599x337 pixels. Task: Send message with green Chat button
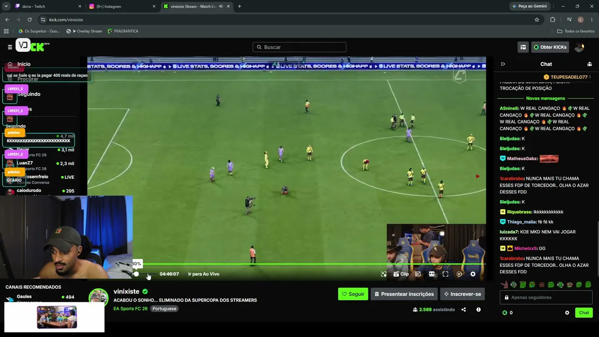[x=584, y=313]
